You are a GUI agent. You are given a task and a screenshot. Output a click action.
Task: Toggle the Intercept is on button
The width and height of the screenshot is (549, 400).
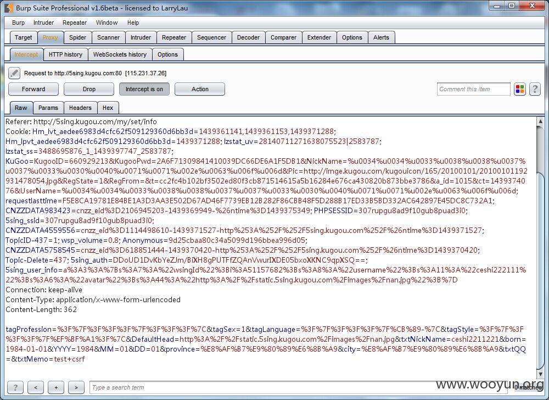pos(144,89)
